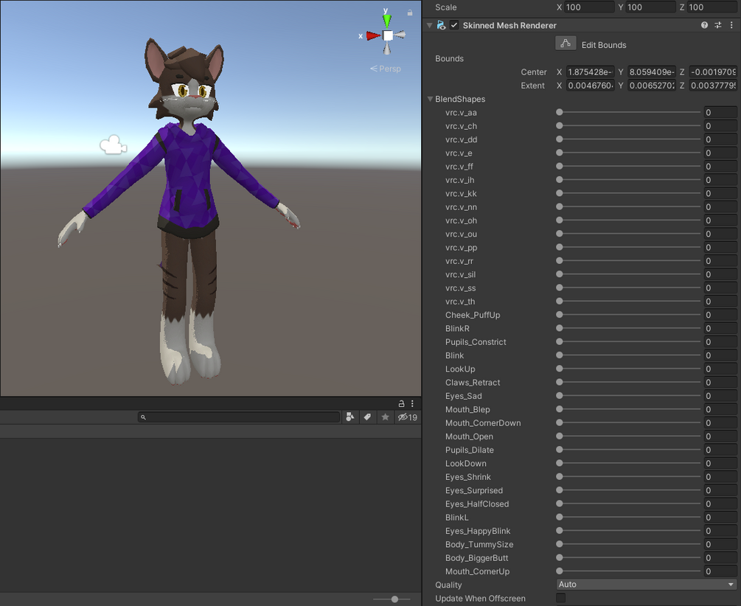Click the vrc.v_aa blendshape slider
741x606 pixels.
coord(630,112)
